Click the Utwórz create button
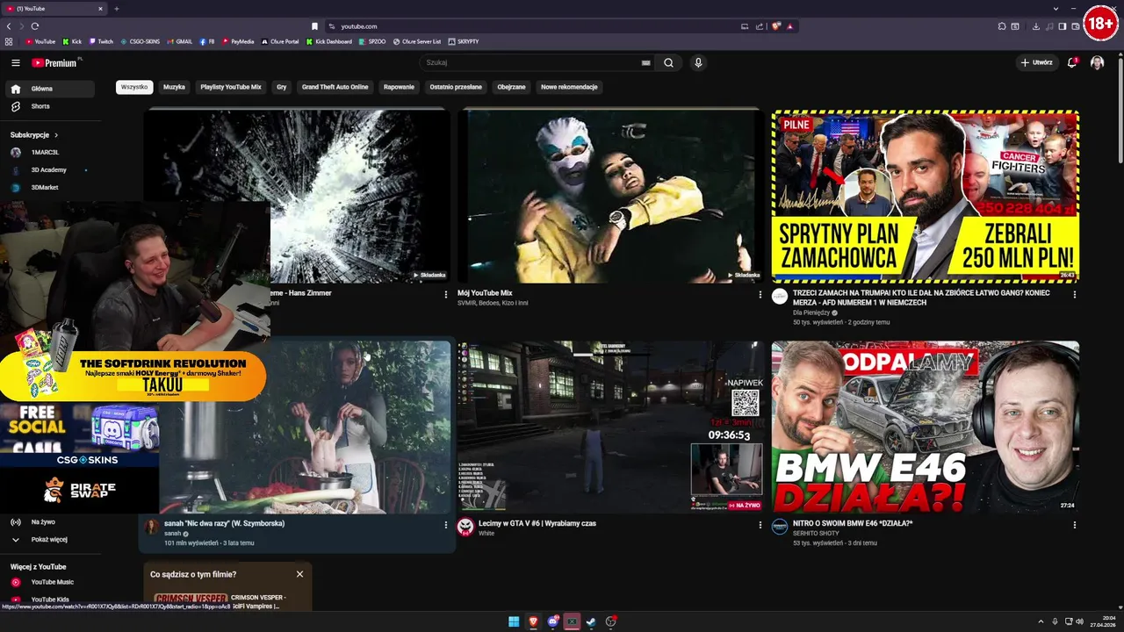Image resolution: width=1124 pixels, height=632 pixels. (x=1036, y=62)
